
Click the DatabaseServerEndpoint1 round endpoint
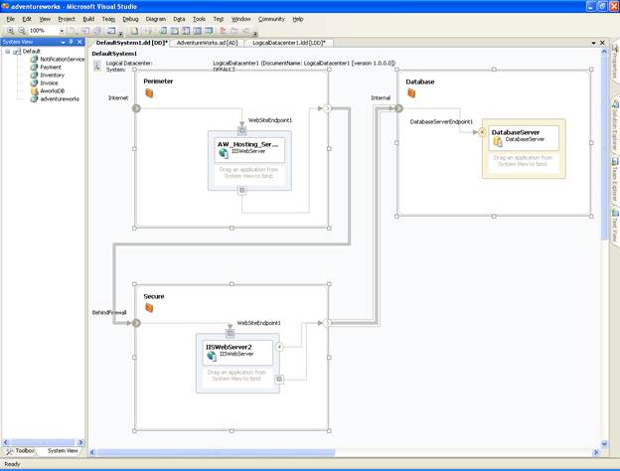click(482, 132)
